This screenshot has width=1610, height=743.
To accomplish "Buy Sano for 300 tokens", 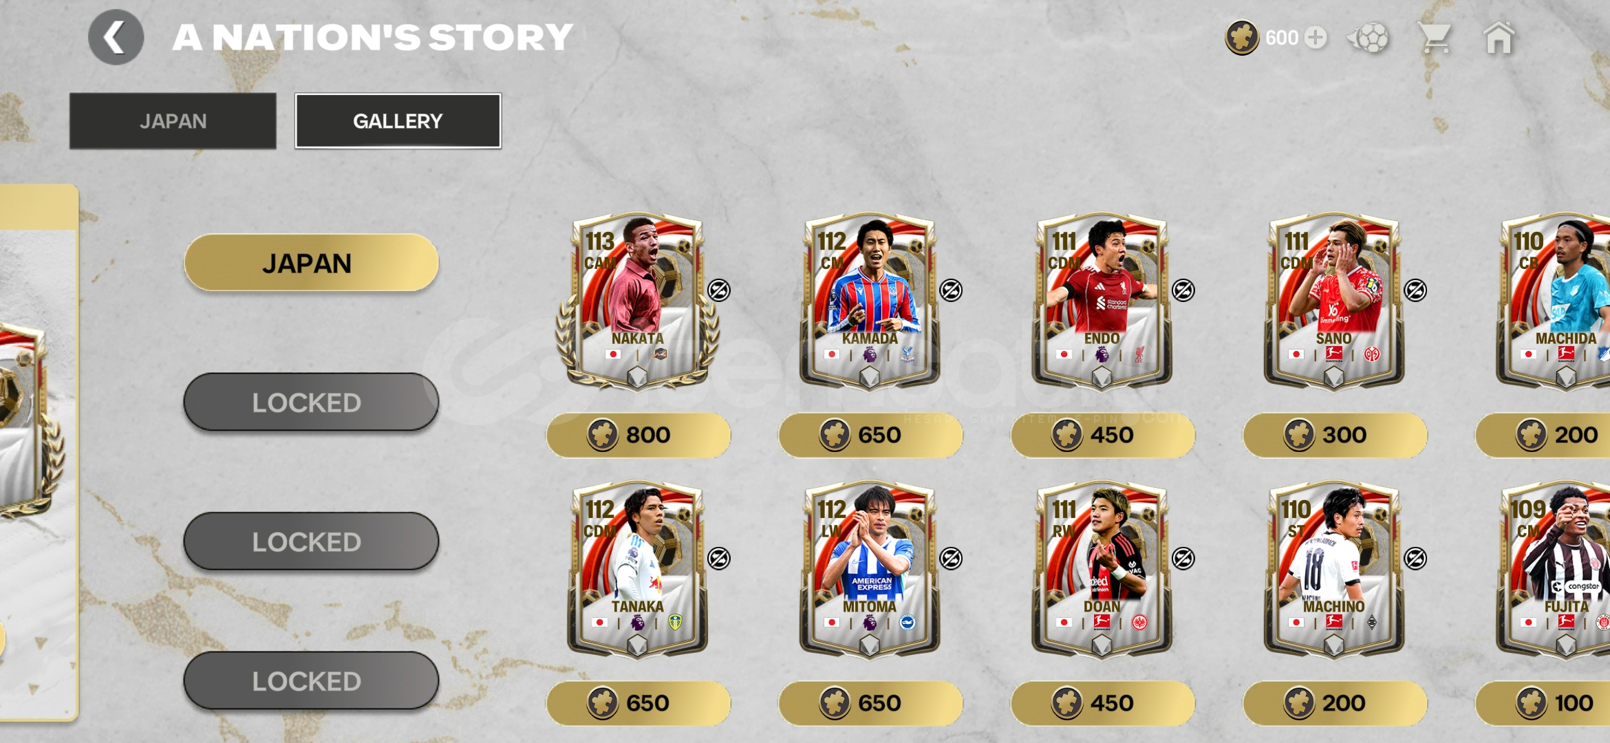I will click(1335, 435).
